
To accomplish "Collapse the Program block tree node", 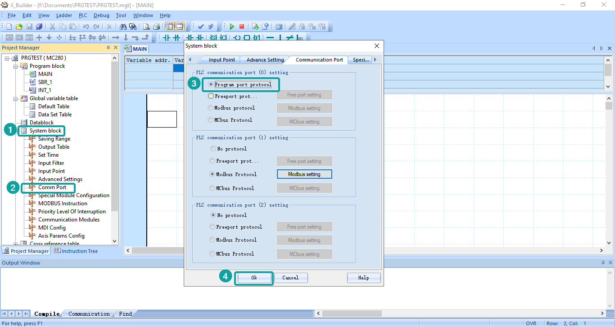I will point(16,66).
